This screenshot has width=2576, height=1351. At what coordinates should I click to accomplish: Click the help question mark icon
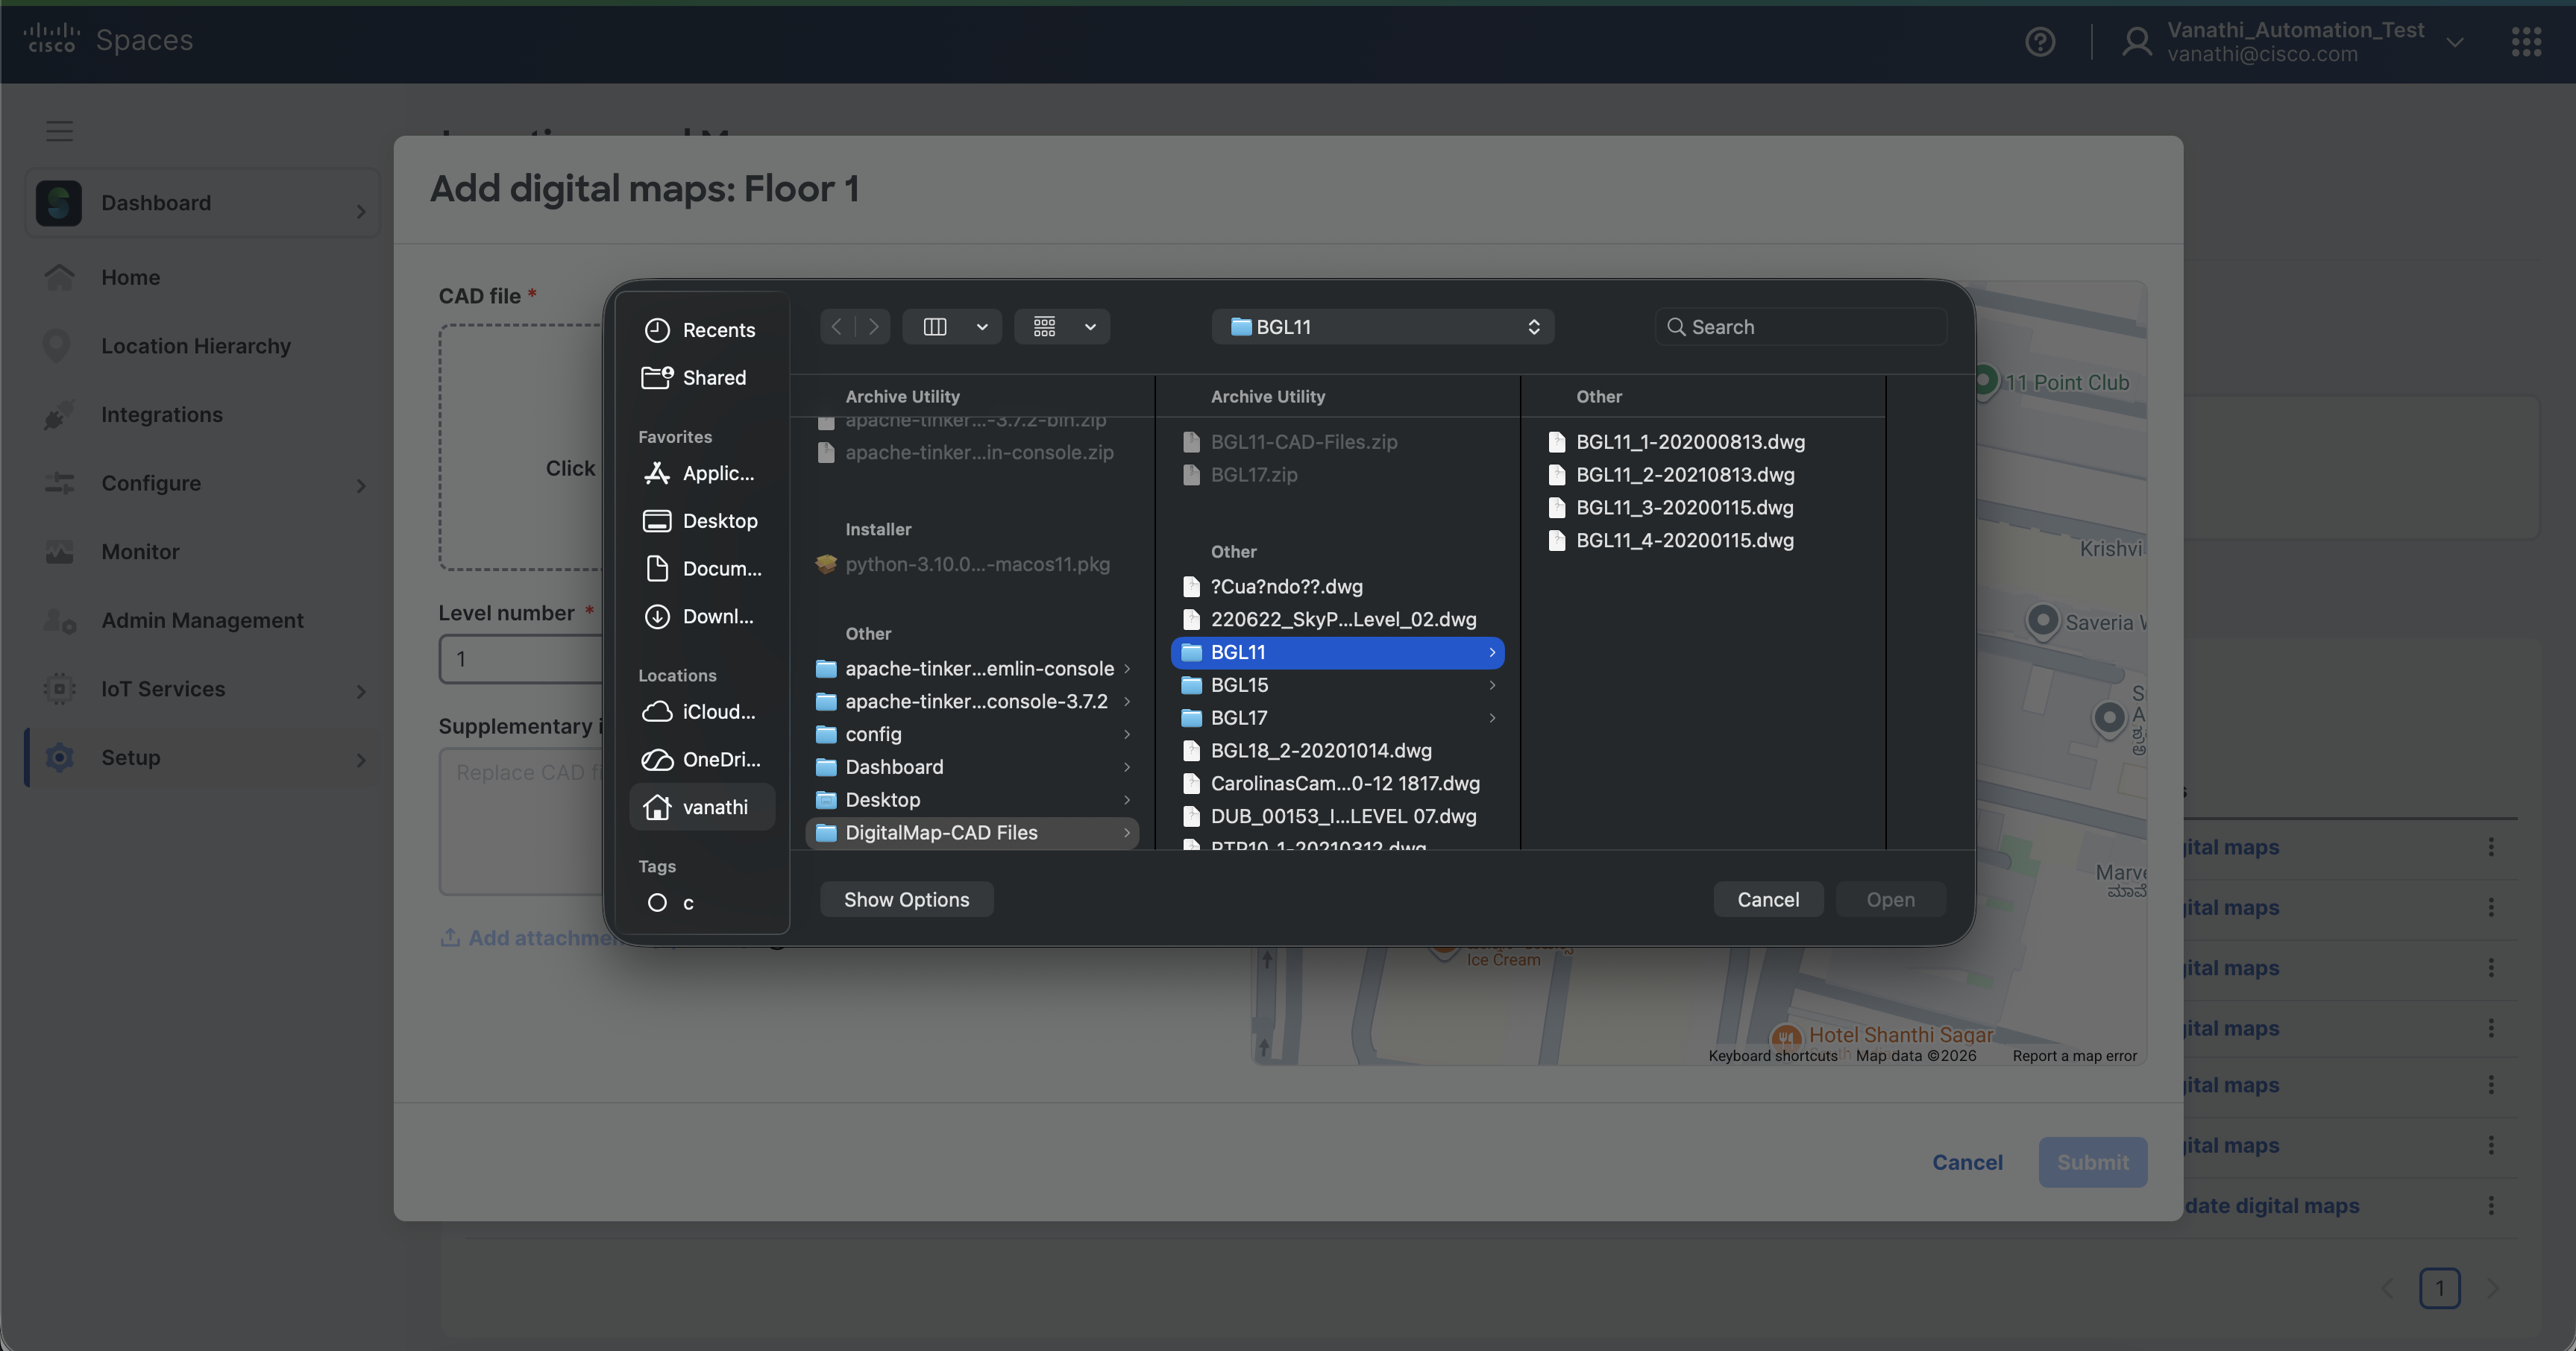(x=2040, y=42)
